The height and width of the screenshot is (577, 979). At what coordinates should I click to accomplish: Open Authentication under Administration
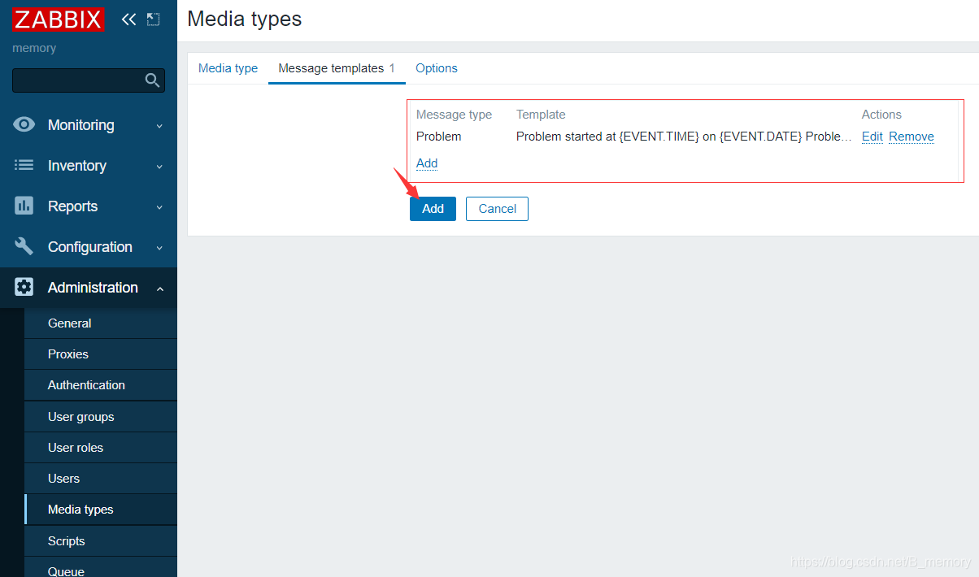tap(101, 385)
